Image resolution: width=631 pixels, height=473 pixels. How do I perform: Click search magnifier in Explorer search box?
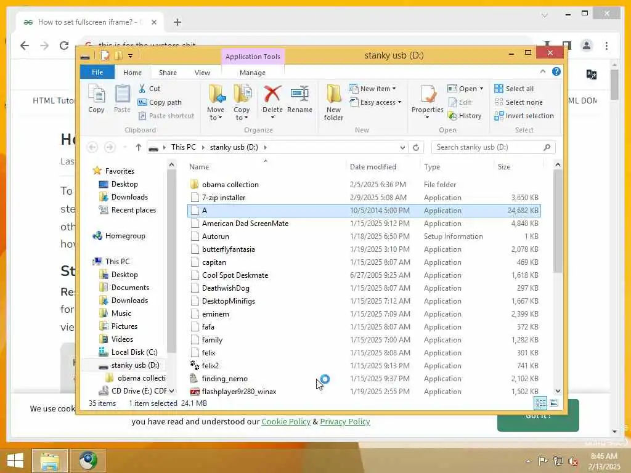tap(547, 148)
